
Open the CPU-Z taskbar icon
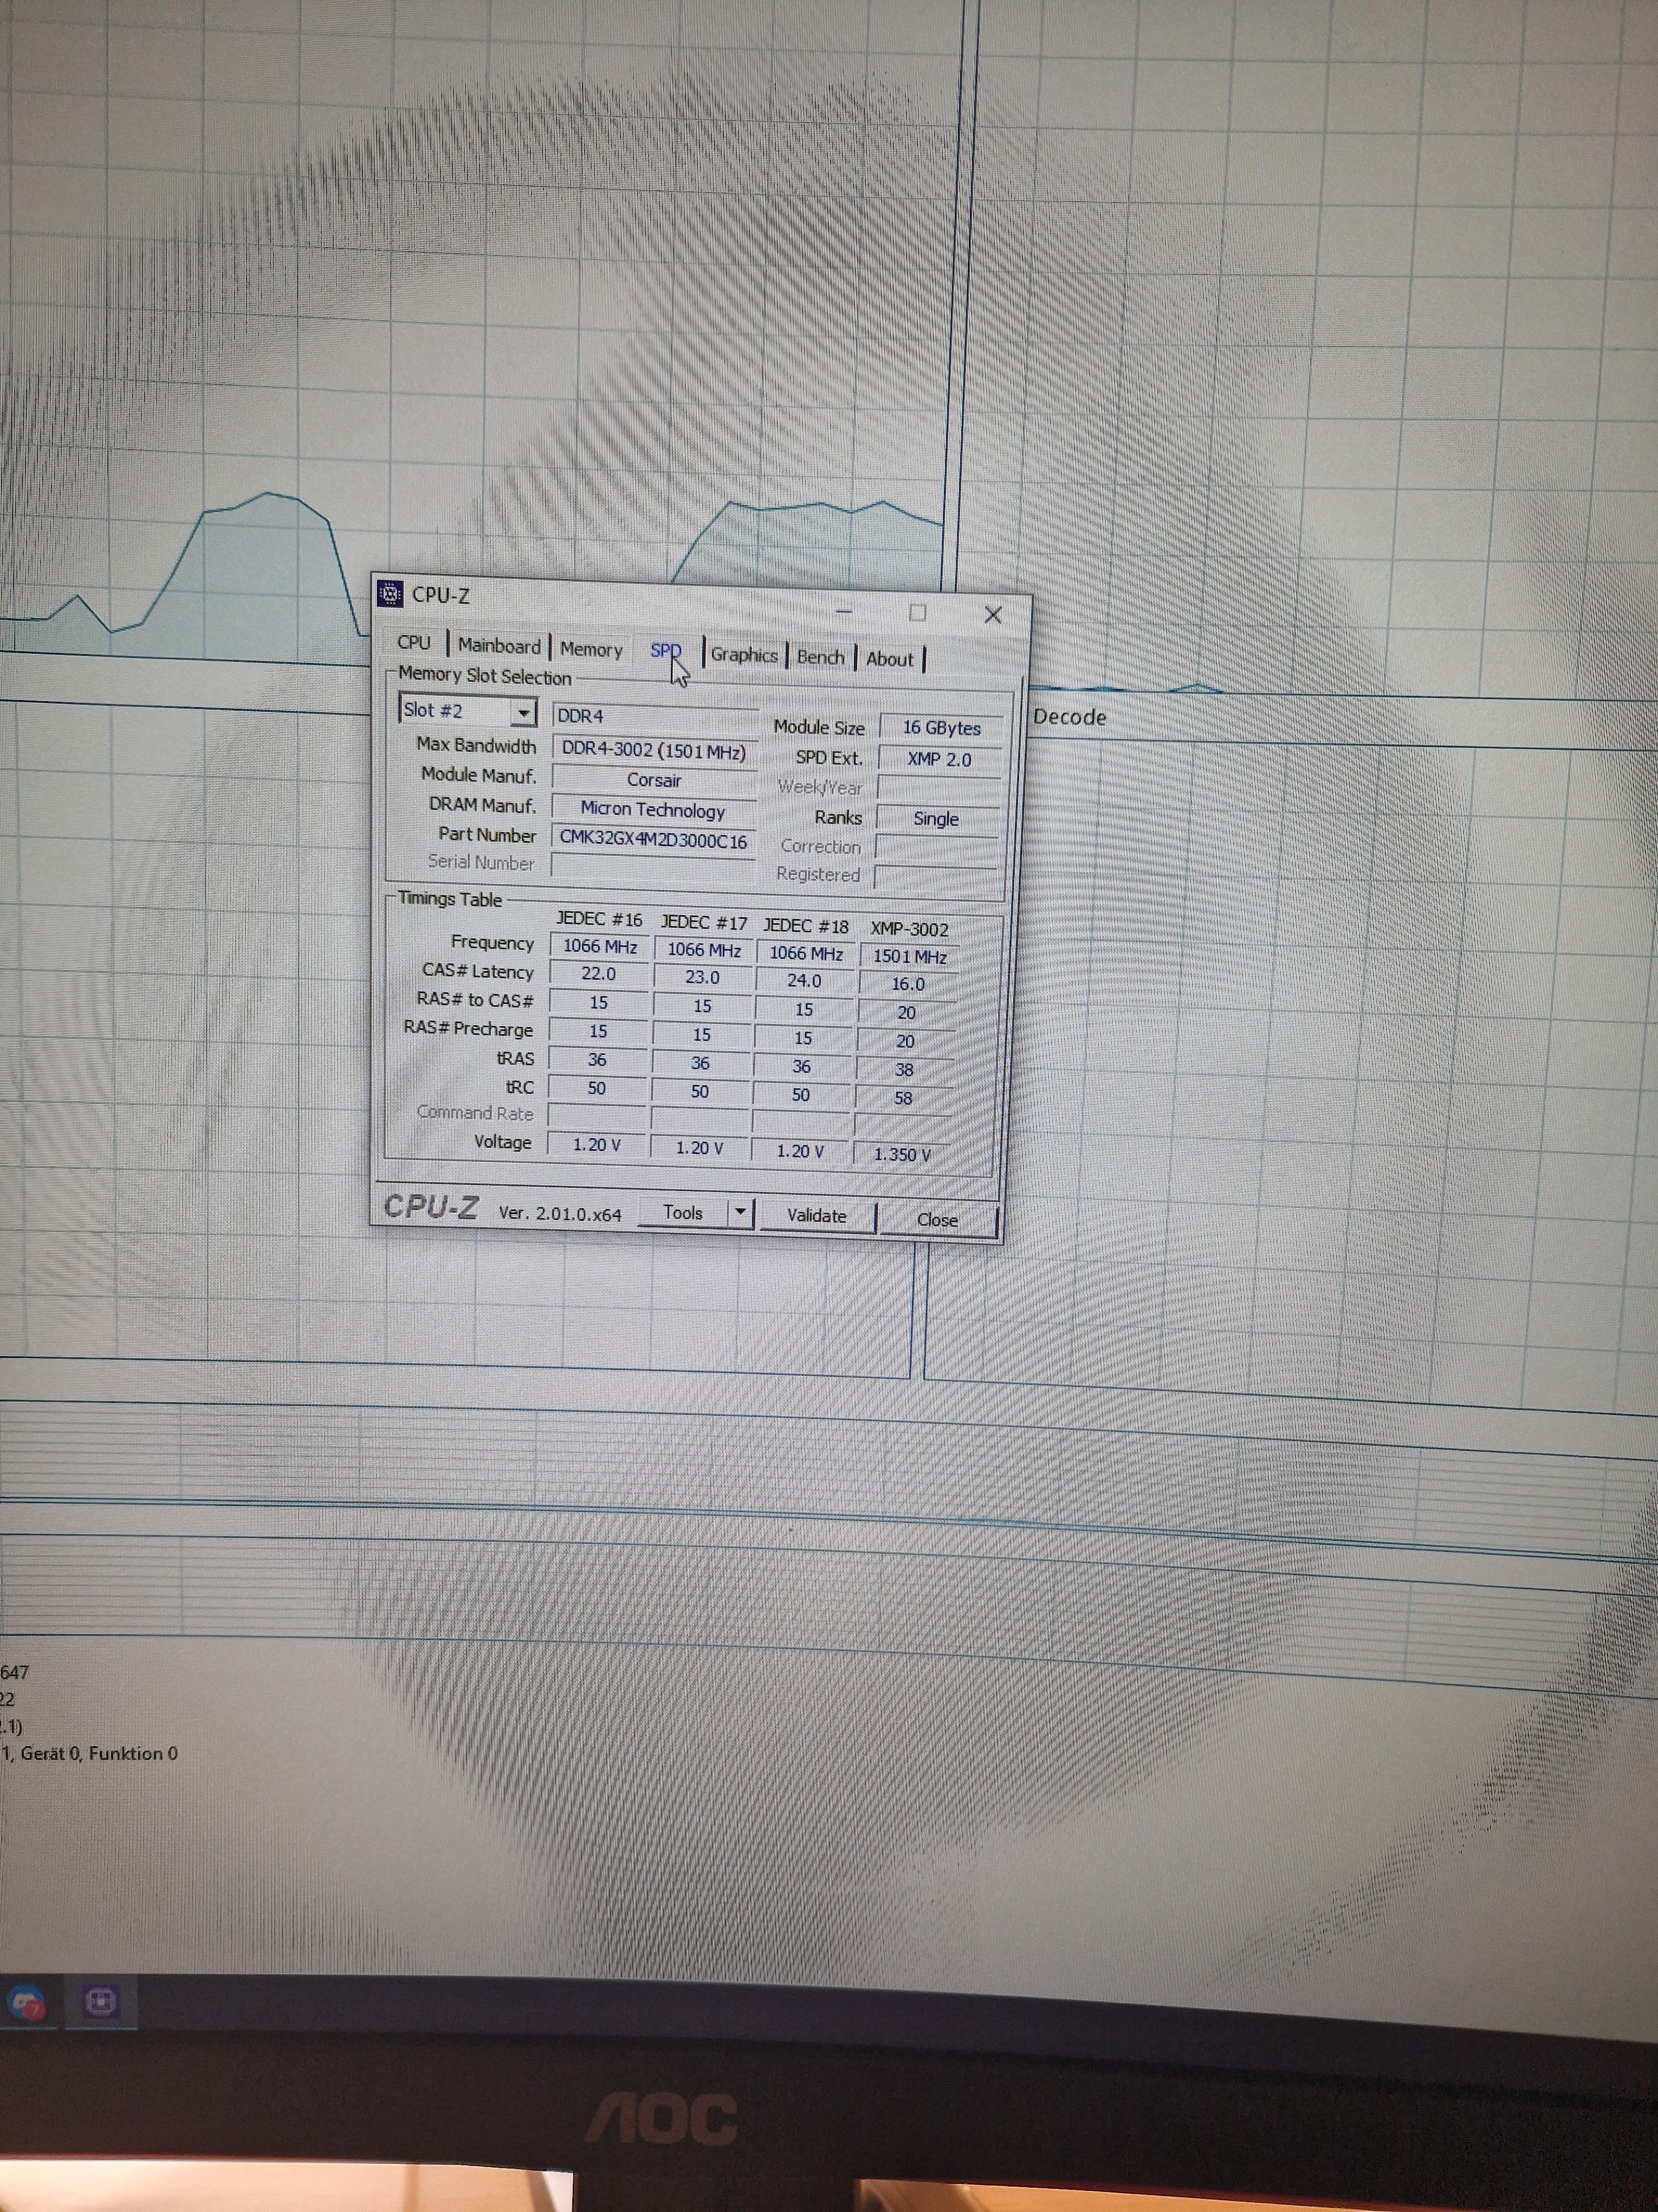click(100, 2001)
